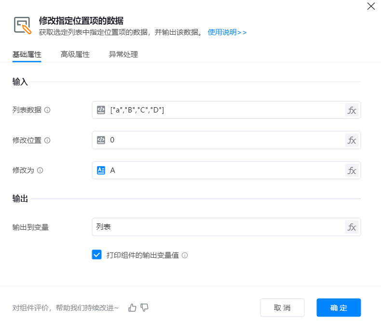Click the thumbs-down rating icon
This screenshot has height=321, width=381.
(x=144, y=307)
